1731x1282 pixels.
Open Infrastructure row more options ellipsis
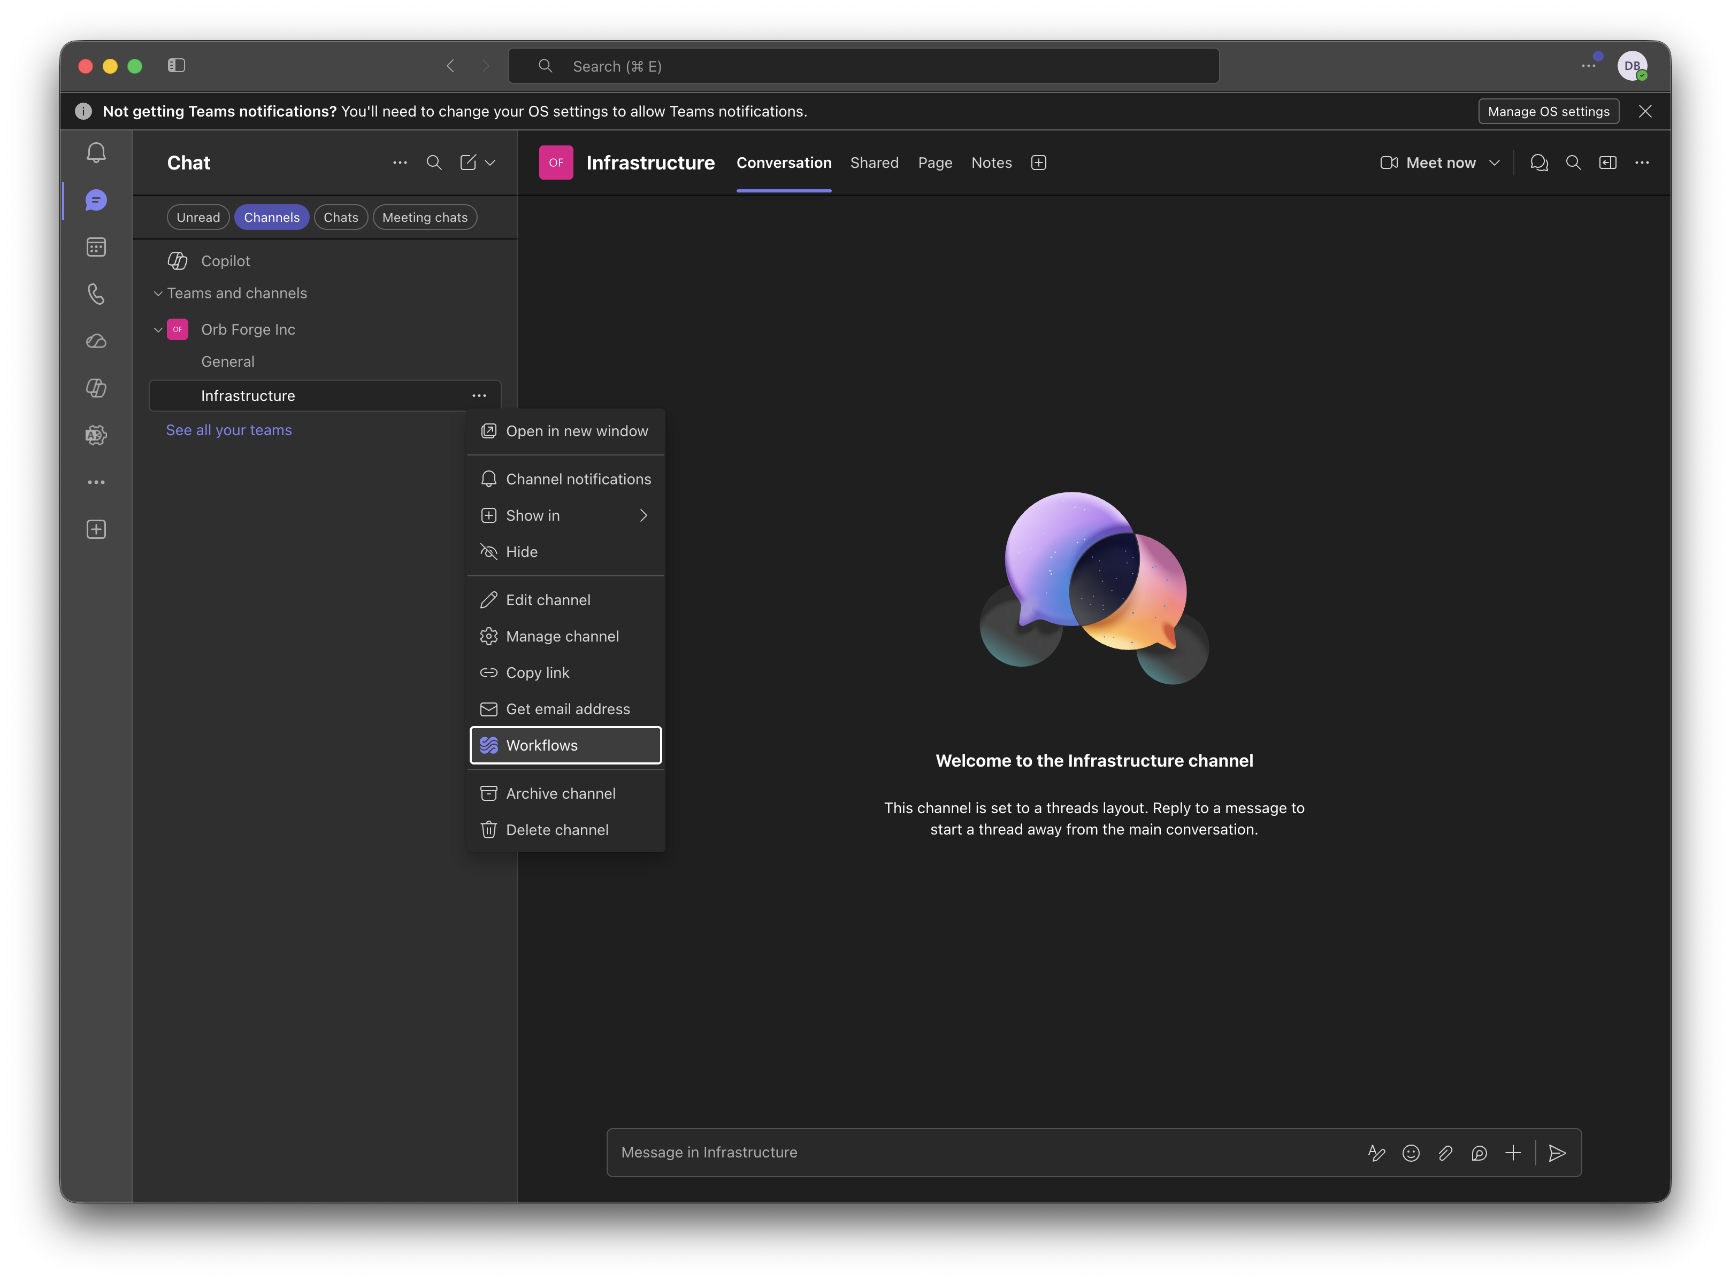coord(479,396)
